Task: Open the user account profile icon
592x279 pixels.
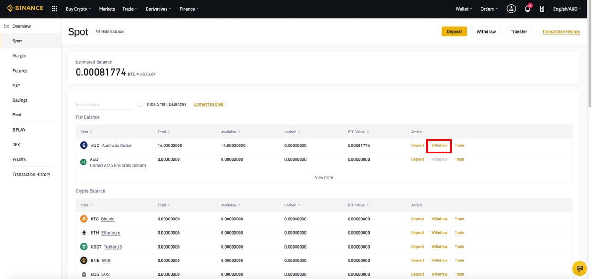Action: [511, 9]
